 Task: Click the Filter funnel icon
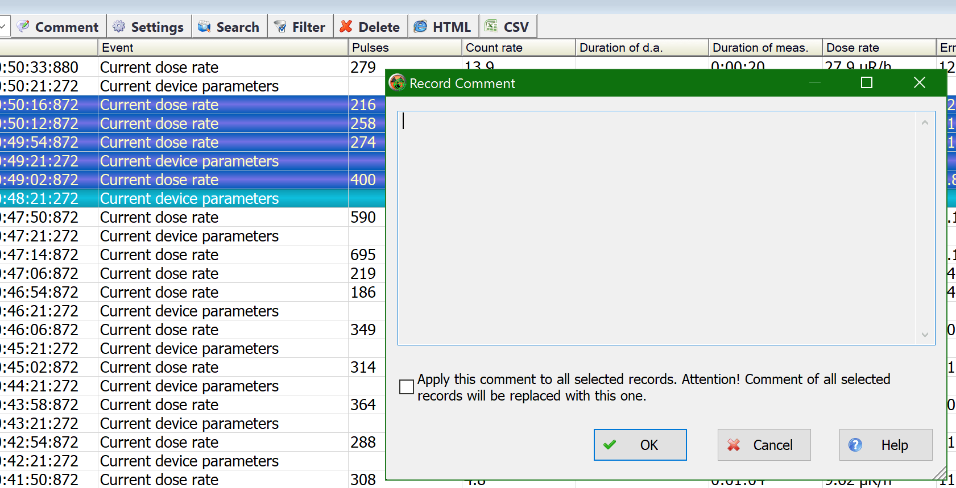click(280, 27)
